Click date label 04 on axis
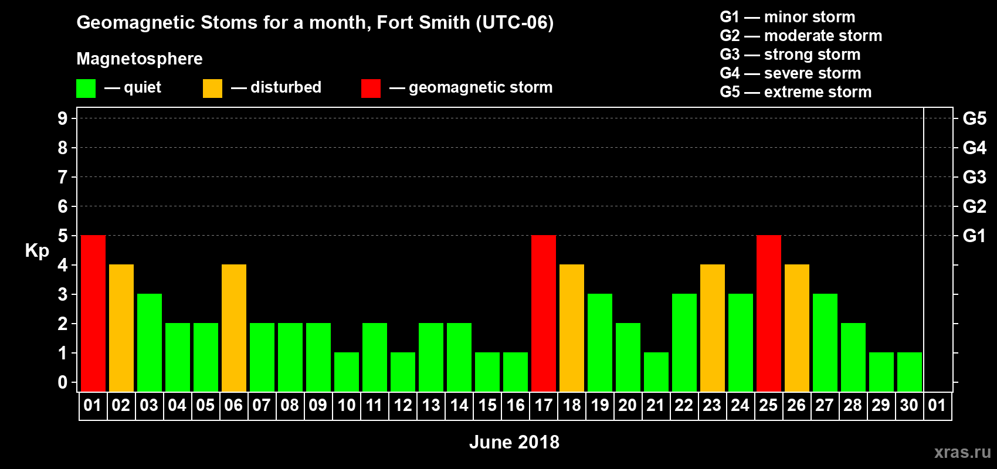Viewport: 997px width, 469px height. [177, 405]
